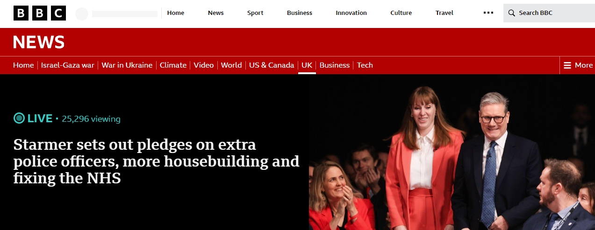This screenshot has width=595, height=230.
Task: Switch to the War in Ukraine tab
Action: click(x=127, y=65)
